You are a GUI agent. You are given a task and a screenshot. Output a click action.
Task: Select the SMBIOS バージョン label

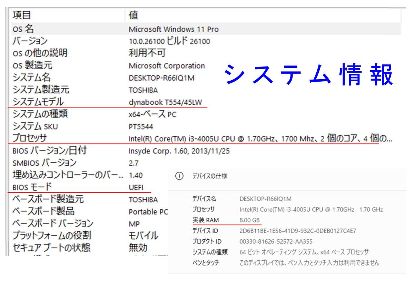point(45,163)
